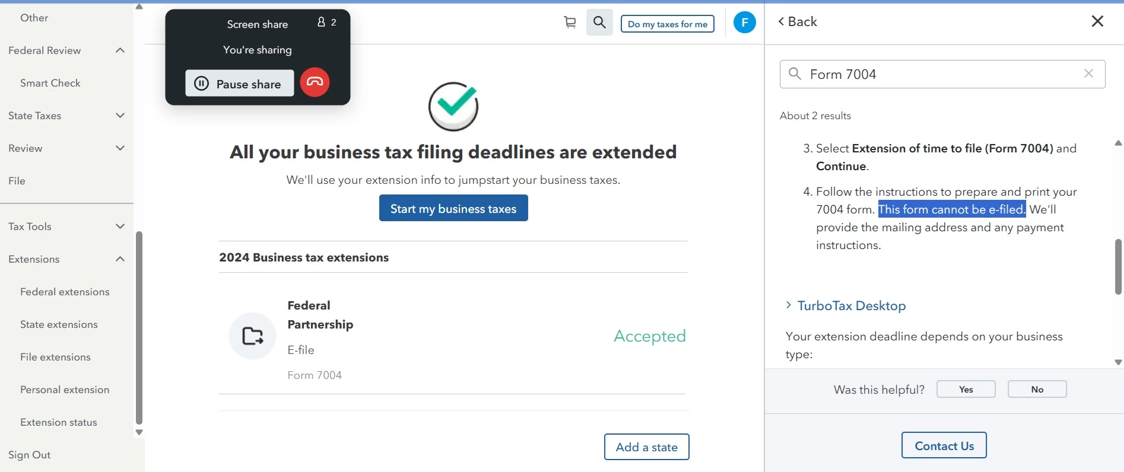Close the help panel

[x=1097, y=21]
